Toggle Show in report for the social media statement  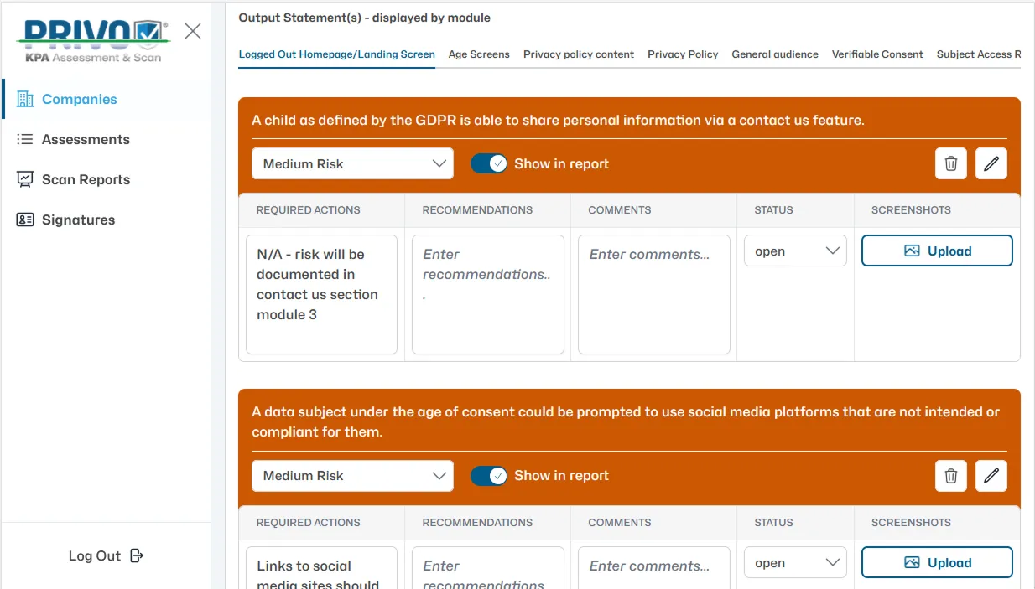(489, 475)
